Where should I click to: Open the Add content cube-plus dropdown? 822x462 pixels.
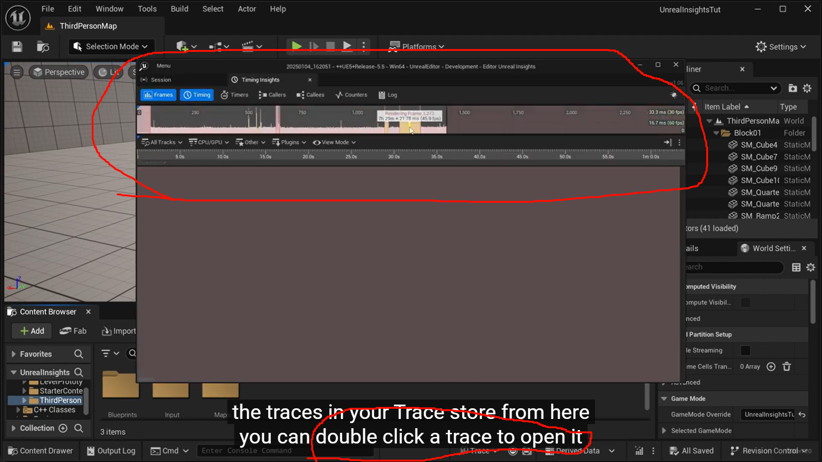186,46
